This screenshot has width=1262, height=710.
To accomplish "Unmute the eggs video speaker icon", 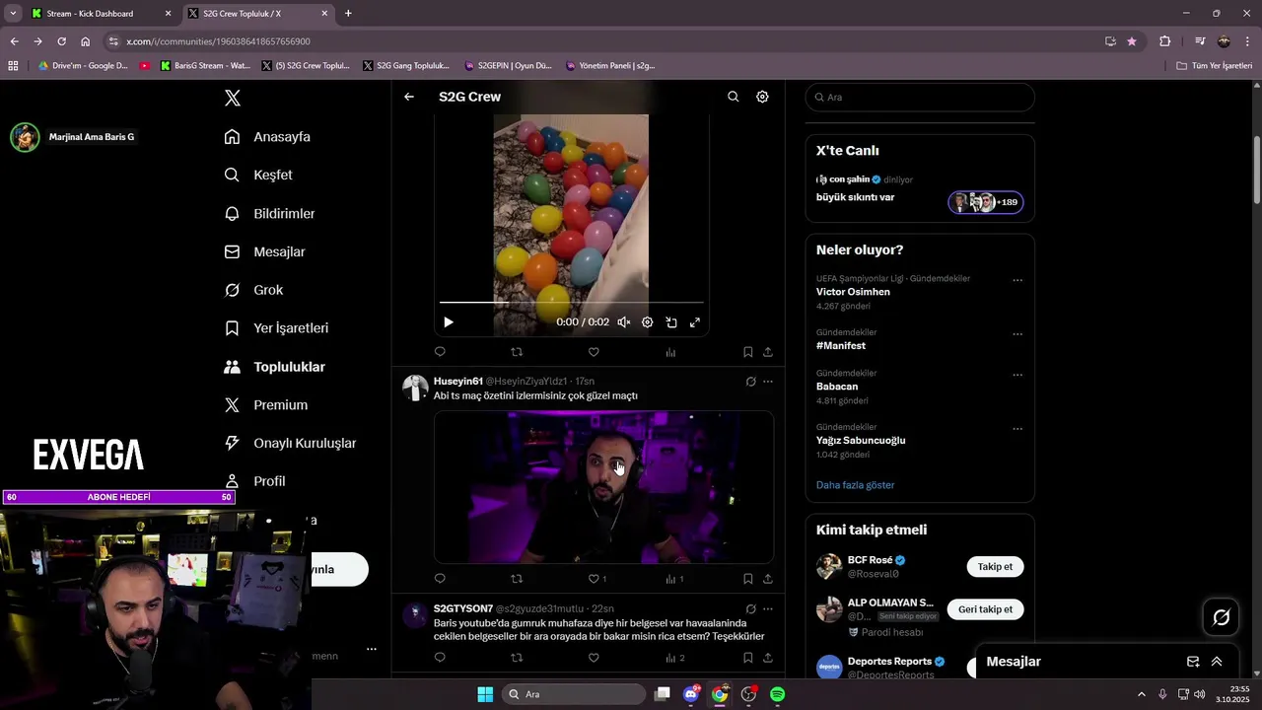I will (x=624, y=322).
